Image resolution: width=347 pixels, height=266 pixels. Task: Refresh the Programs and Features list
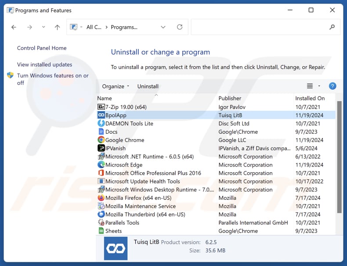[180, 27]
